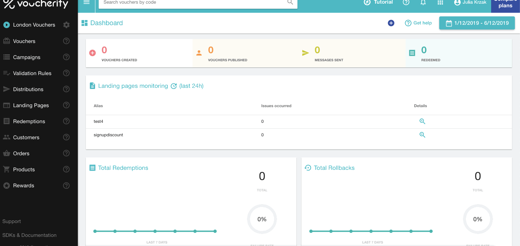Click help icon next to Redemptions

tap(66, 121)
